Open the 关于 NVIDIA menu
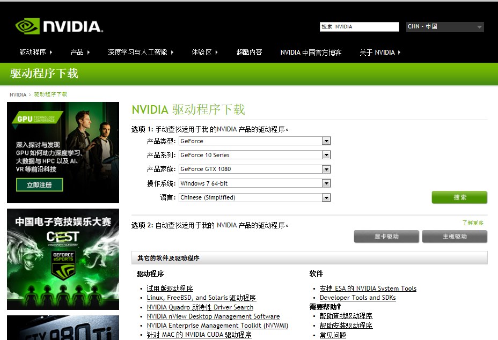This screenshot has height=340, width=498. coord(380,53)
